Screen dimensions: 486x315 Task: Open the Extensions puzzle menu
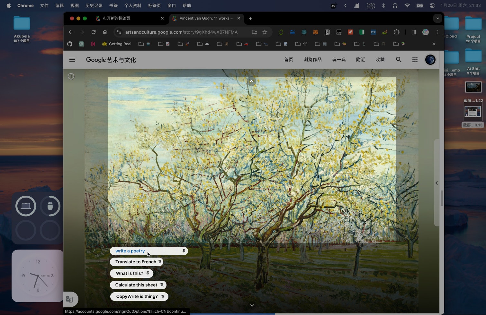tap(397, 32)
